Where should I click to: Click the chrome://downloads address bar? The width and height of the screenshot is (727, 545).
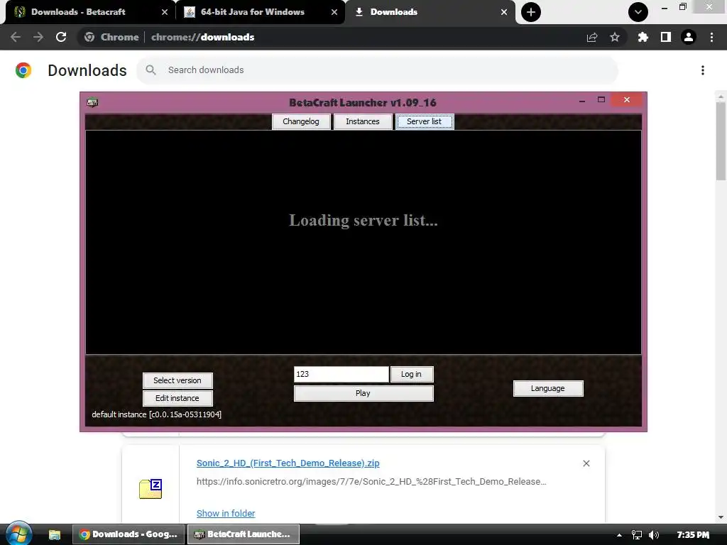click(202, 37)
